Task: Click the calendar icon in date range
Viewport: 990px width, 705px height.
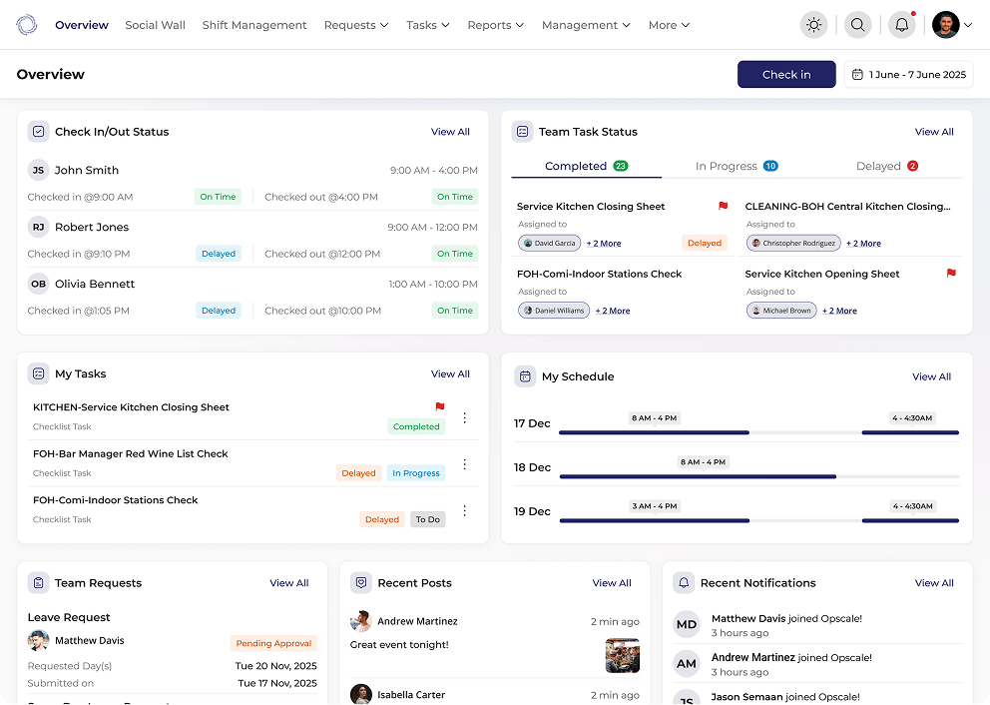Action: click(857, 75)
